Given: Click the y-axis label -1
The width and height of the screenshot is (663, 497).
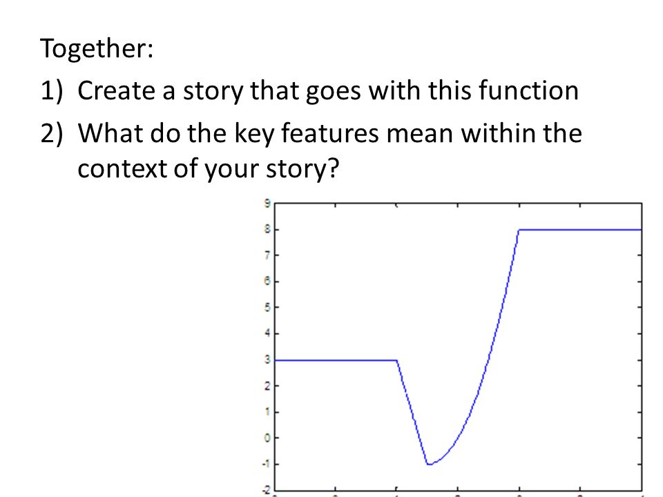Looking at the screenshot, I should point(266,464).
